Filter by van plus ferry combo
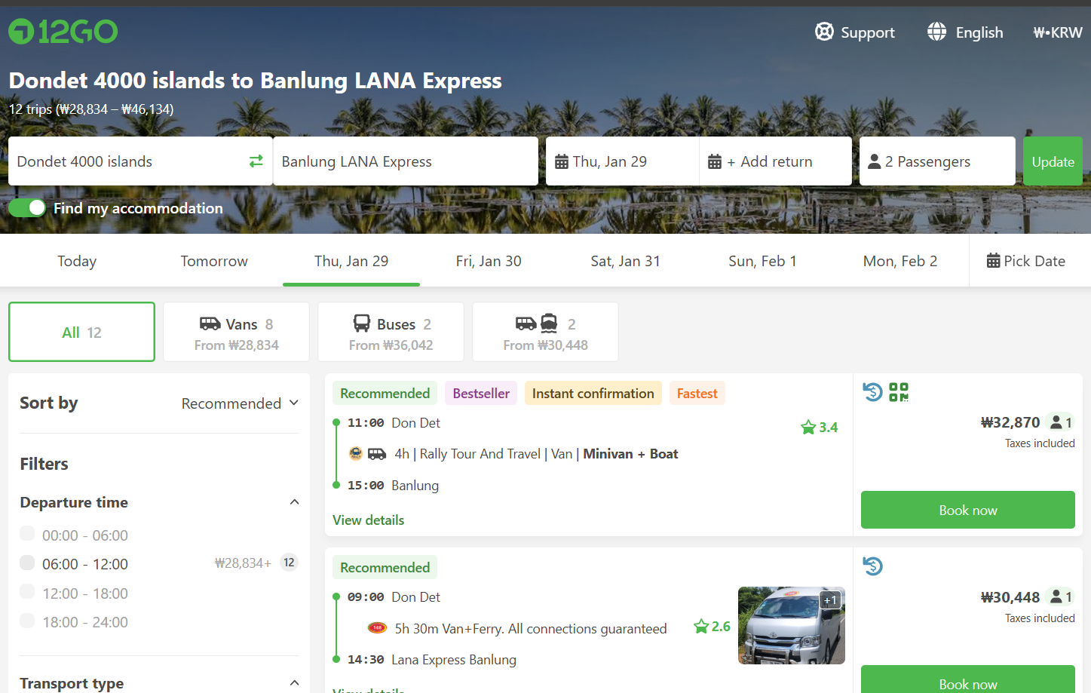This screenshot has height=693, width=1091. 545,332
